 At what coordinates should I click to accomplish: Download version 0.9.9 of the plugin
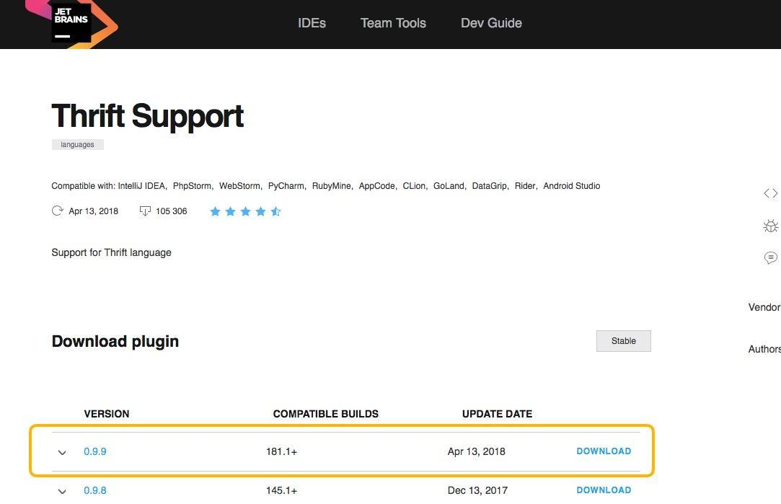click(x=604, y=451)
